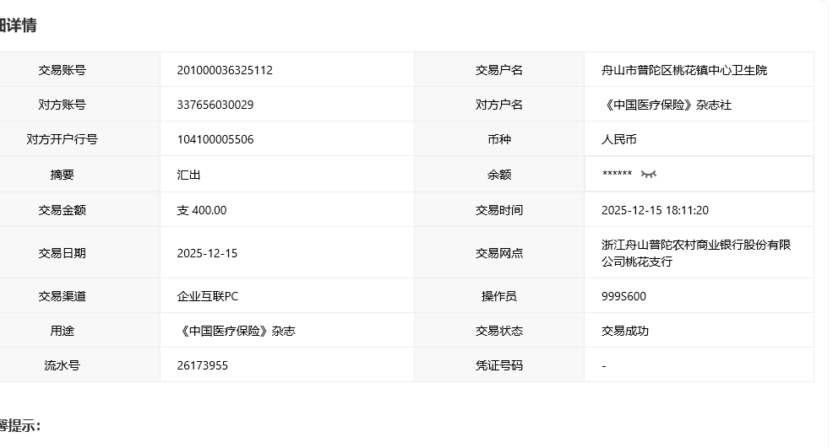Click the transaction amount 支 400.00
This screenshot has height=448, width=833.
point(202,210)
